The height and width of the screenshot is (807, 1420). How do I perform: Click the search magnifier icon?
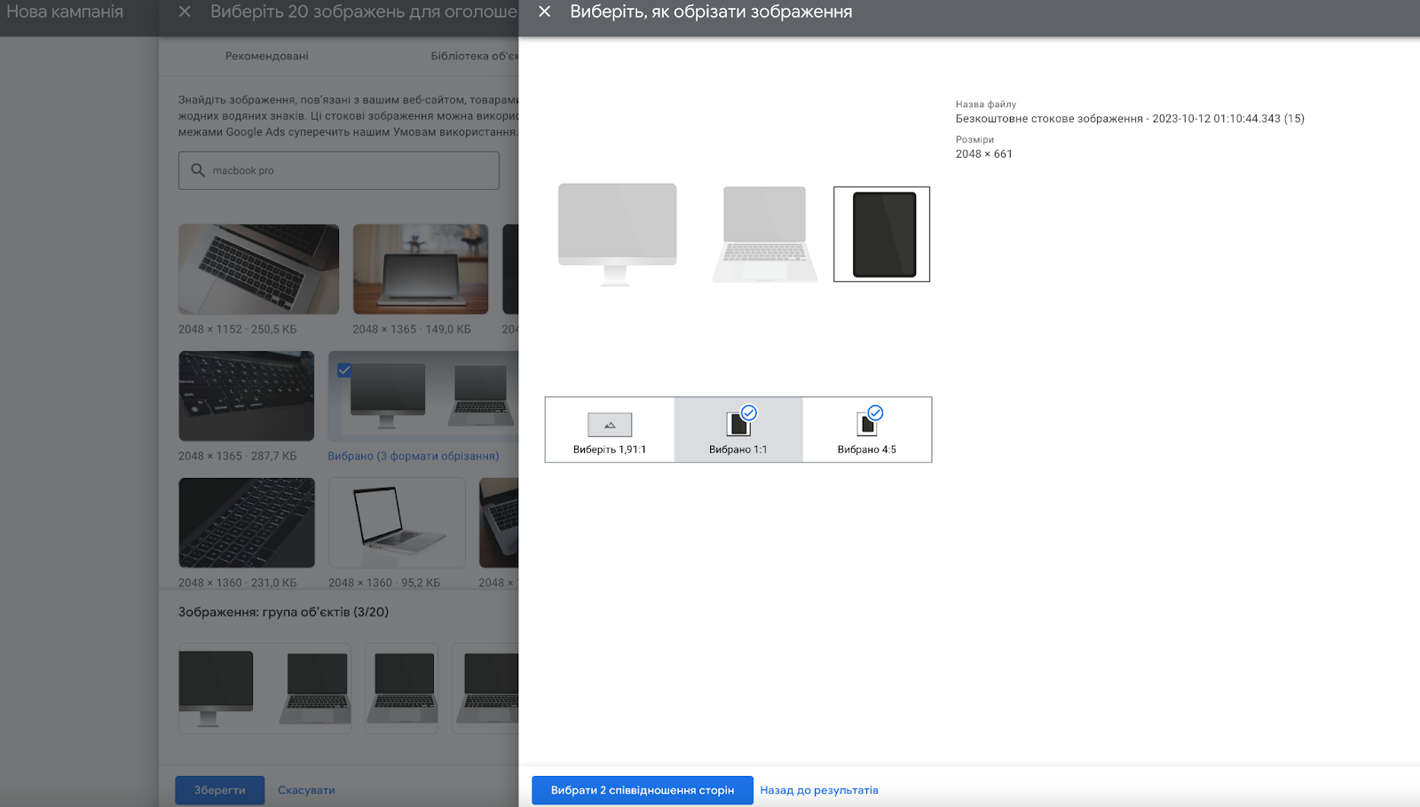point(198,170)
